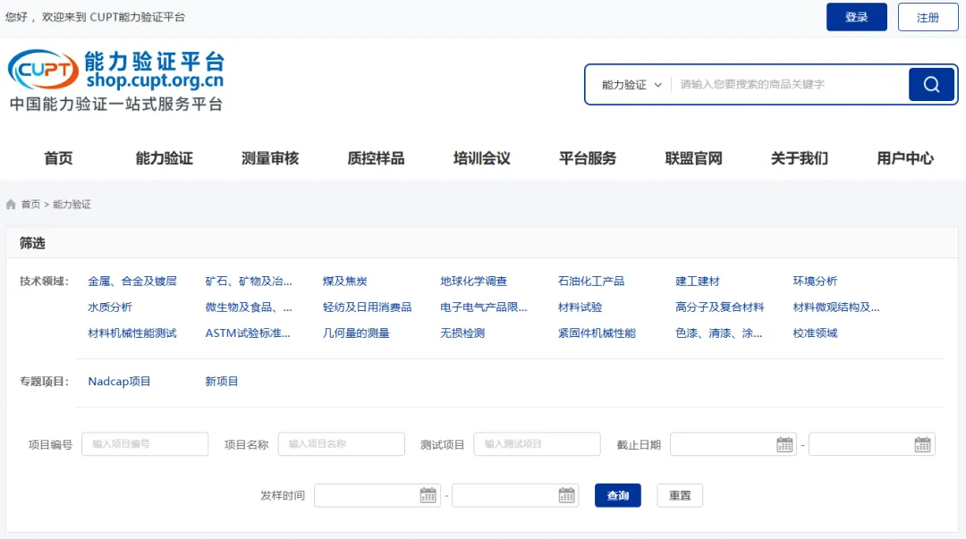The image size is (966, 539).
Task: Open the 培训会议 navigation tab
Action: [x=482, y=158]
